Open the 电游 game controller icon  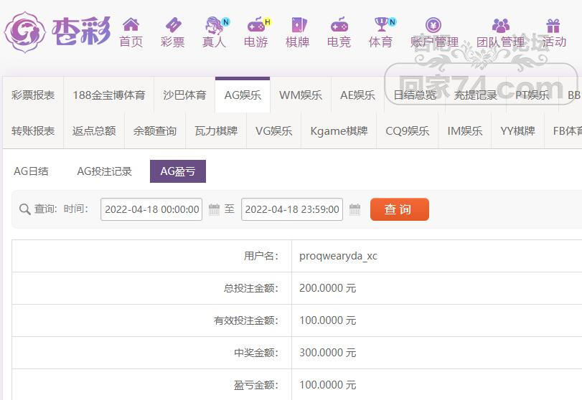256,25
